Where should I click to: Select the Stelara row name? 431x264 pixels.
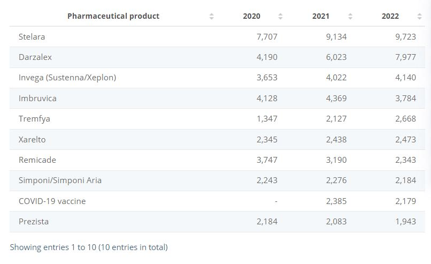coord(32,37)
